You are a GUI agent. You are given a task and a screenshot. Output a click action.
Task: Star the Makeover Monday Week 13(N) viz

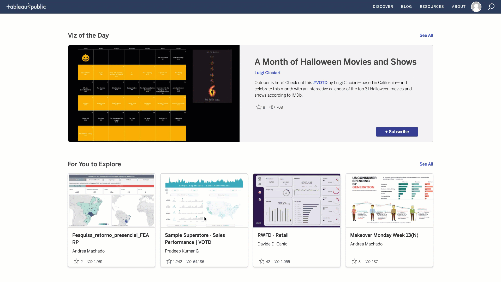click(x=354, y=261)
